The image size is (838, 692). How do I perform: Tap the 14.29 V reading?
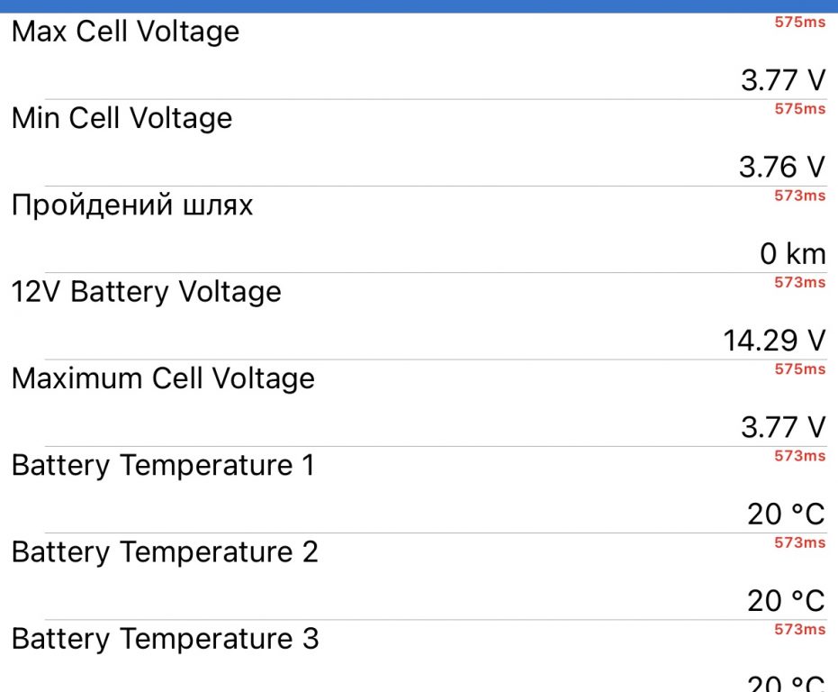[774, 341]
